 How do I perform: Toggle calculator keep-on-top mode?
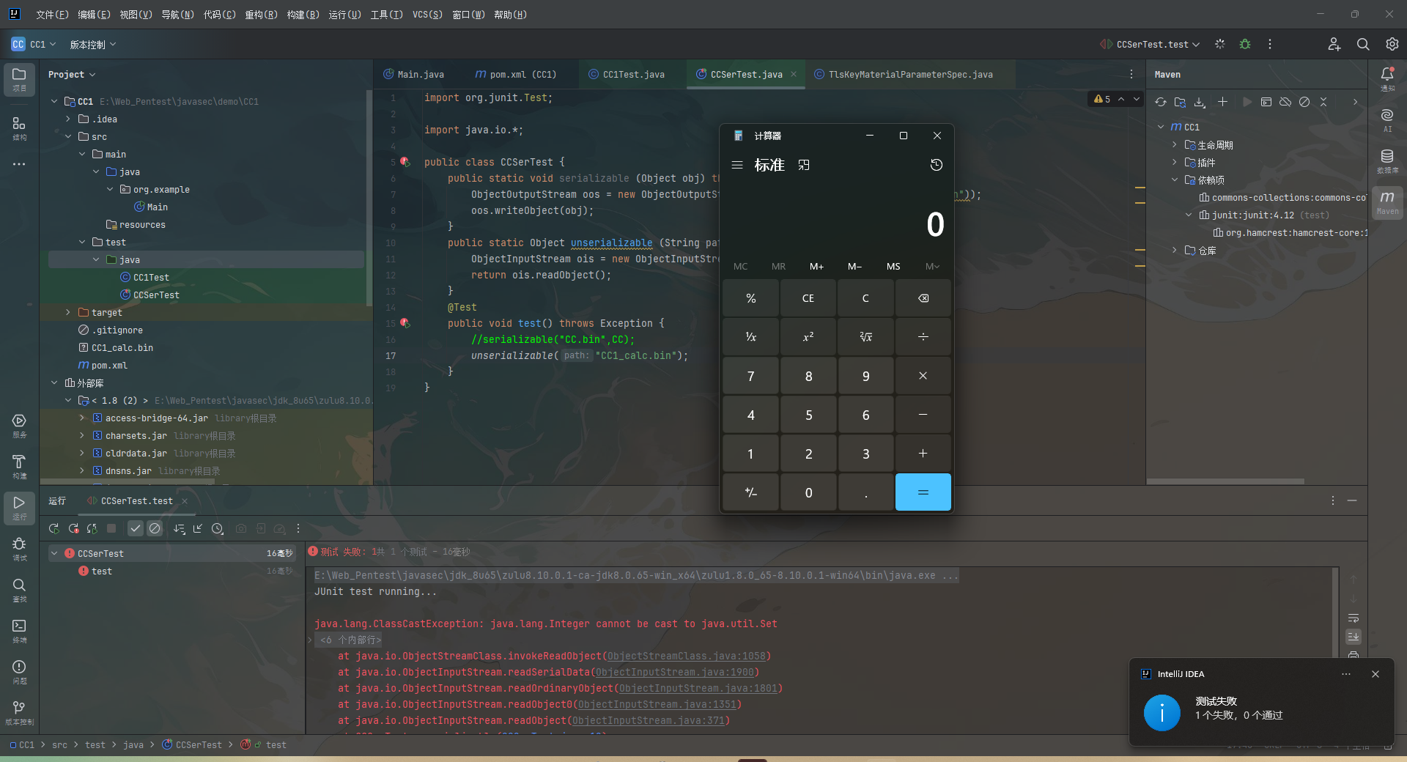point(804,165)
